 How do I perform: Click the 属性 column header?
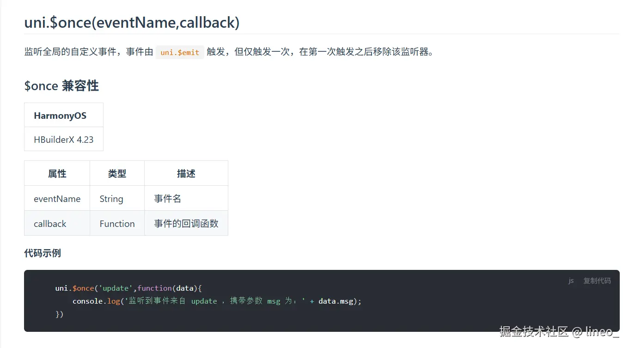point(57,174)
